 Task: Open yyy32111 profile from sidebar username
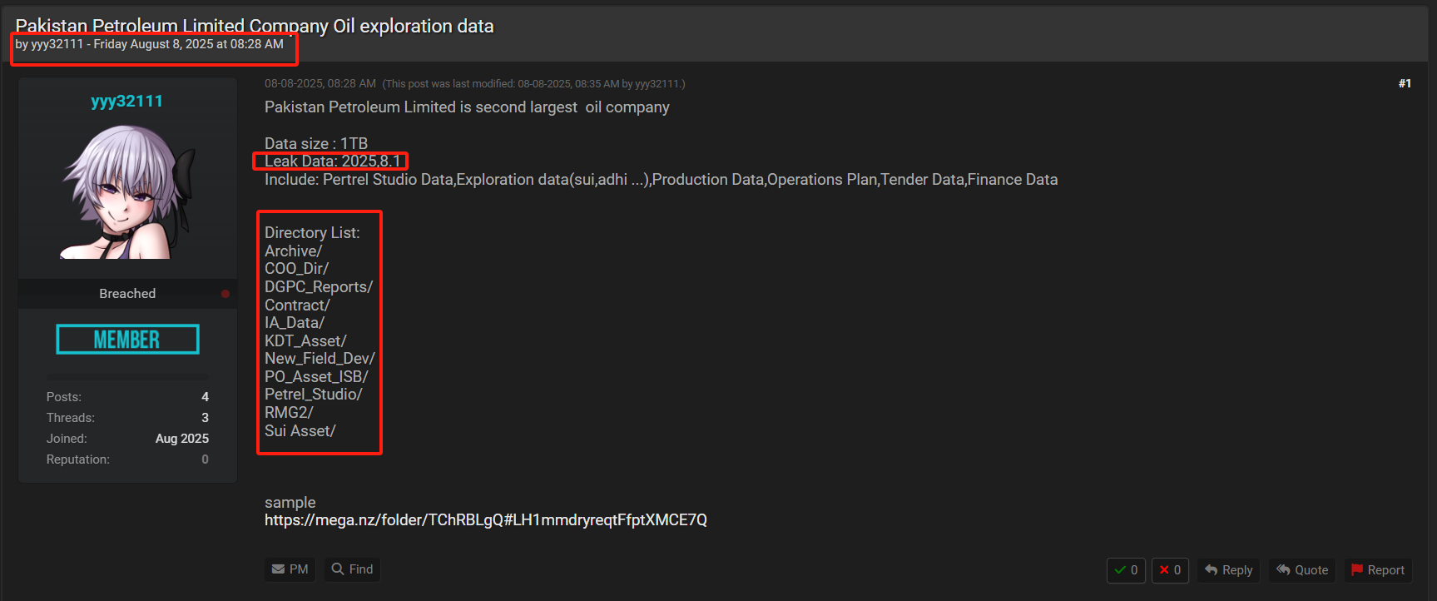coord(127,102)
